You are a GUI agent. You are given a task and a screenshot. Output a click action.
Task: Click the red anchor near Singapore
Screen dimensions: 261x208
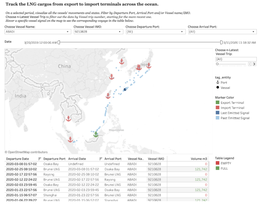(x=70, y=139)
